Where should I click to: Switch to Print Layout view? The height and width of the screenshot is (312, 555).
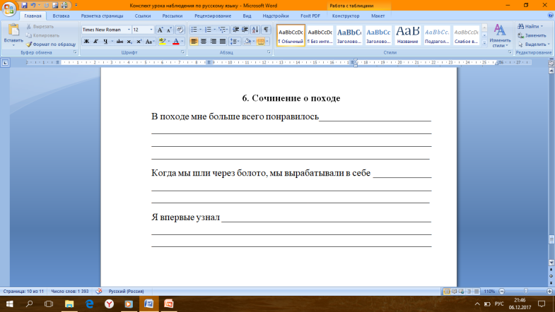coord(447,292)
